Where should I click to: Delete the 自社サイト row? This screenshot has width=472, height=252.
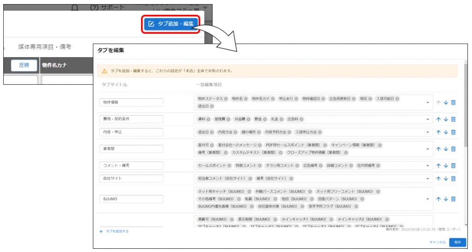[454, 179]
